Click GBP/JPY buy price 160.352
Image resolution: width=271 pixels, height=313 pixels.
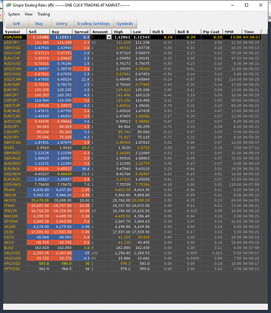(61, 95)
